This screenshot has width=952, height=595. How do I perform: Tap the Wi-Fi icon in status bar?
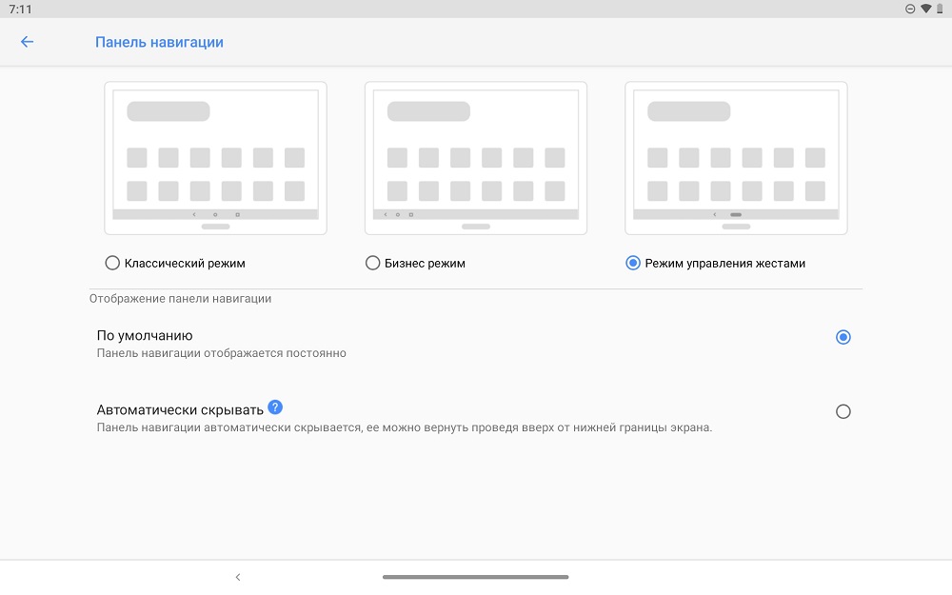(x=925, y=9)
